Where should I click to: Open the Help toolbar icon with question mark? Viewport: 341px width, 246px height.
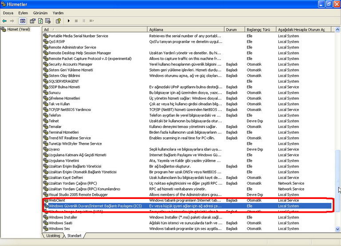click(58, 21)
